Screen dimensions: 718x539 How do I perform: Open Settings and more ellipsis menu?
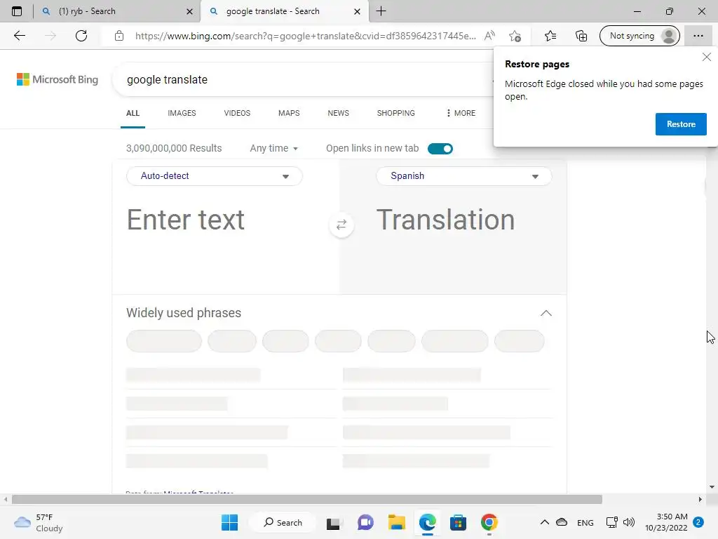coord(698,36)
